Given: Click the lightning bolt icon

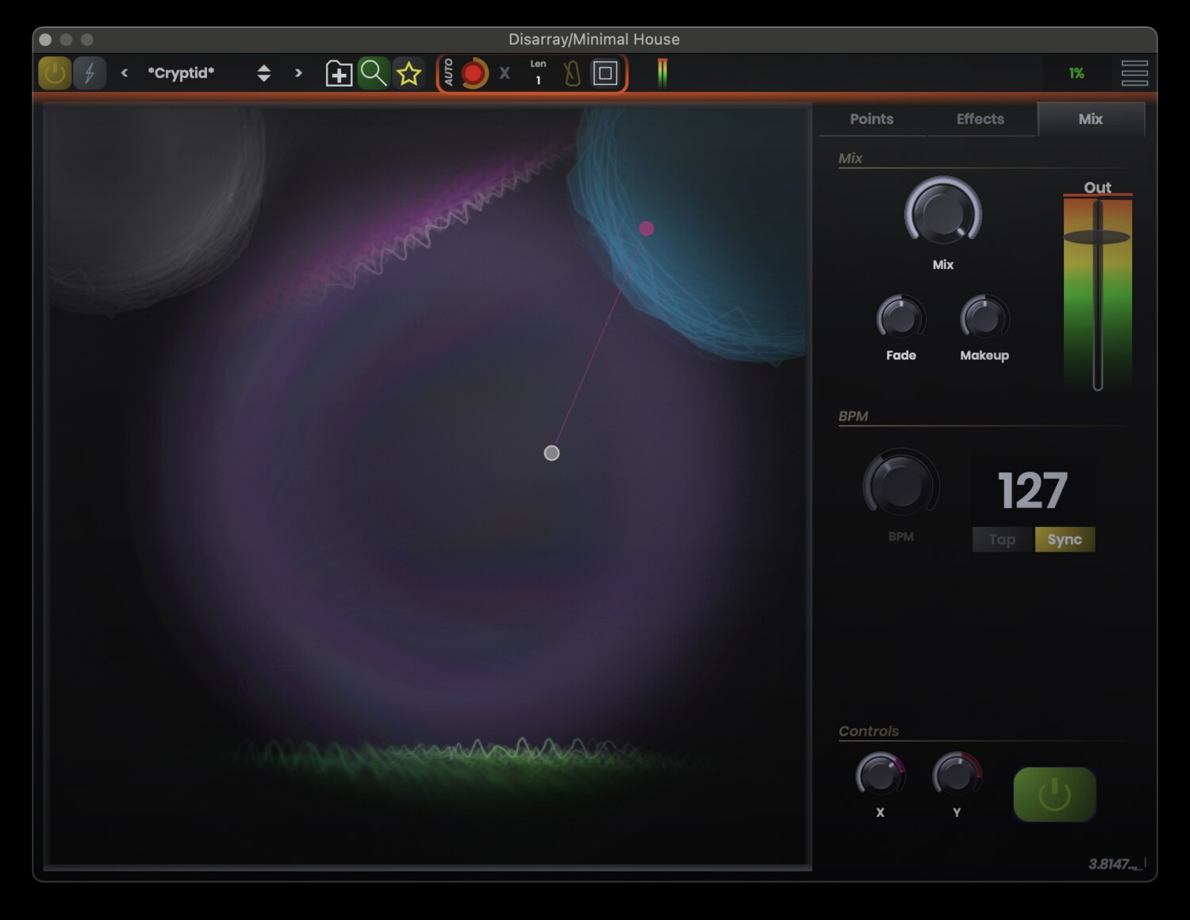Looking at the screenshot, I should [90, 74].
